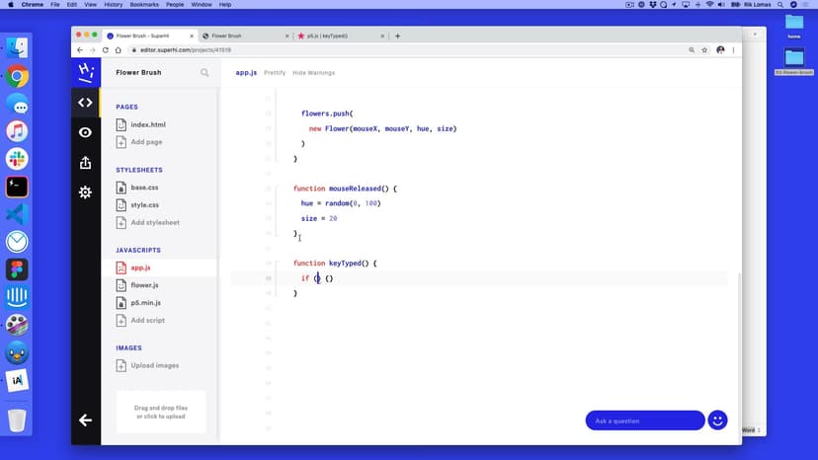The width and height of the screenshot is (818, 460).
Task: Toggle Hide Warnings in editor toolbar
Action: click(313, 72)
